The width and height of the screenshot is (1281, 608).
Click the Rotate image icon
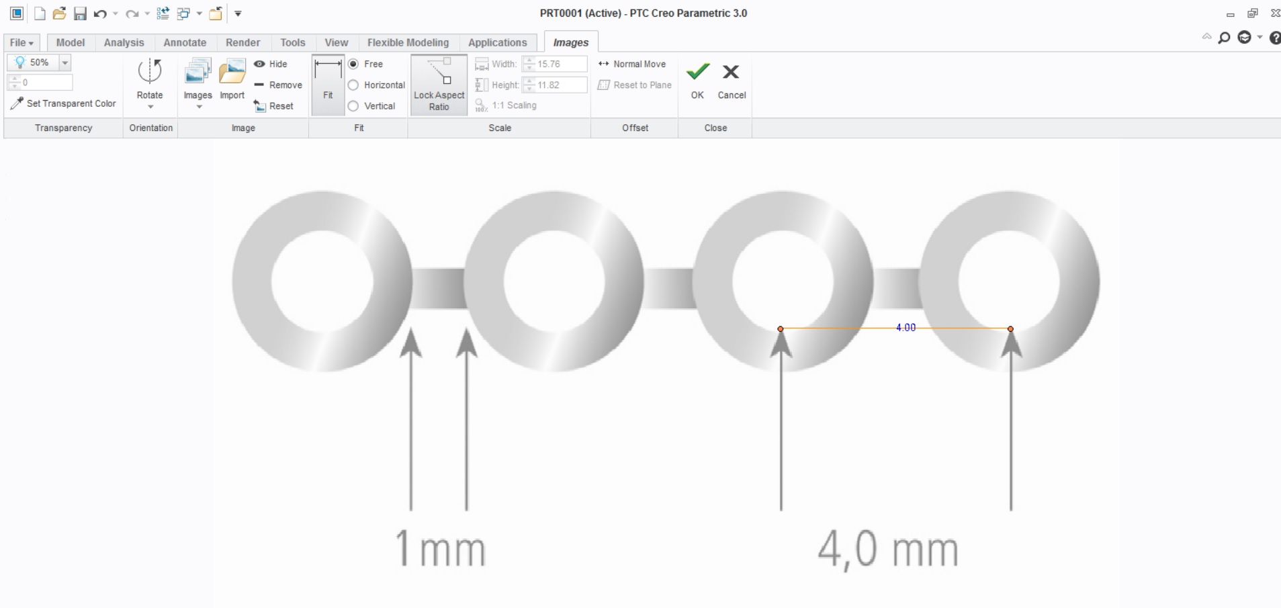click(150, 71)
